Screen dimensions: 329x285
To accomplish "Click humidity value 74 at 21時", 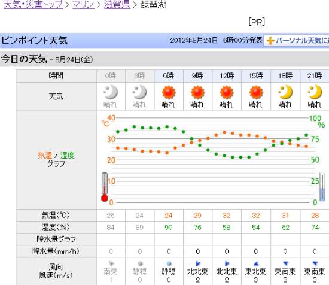I will pos(315,228).
